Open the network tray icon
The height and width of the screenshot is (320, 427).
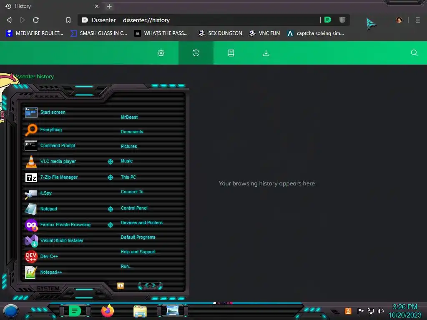371,311
